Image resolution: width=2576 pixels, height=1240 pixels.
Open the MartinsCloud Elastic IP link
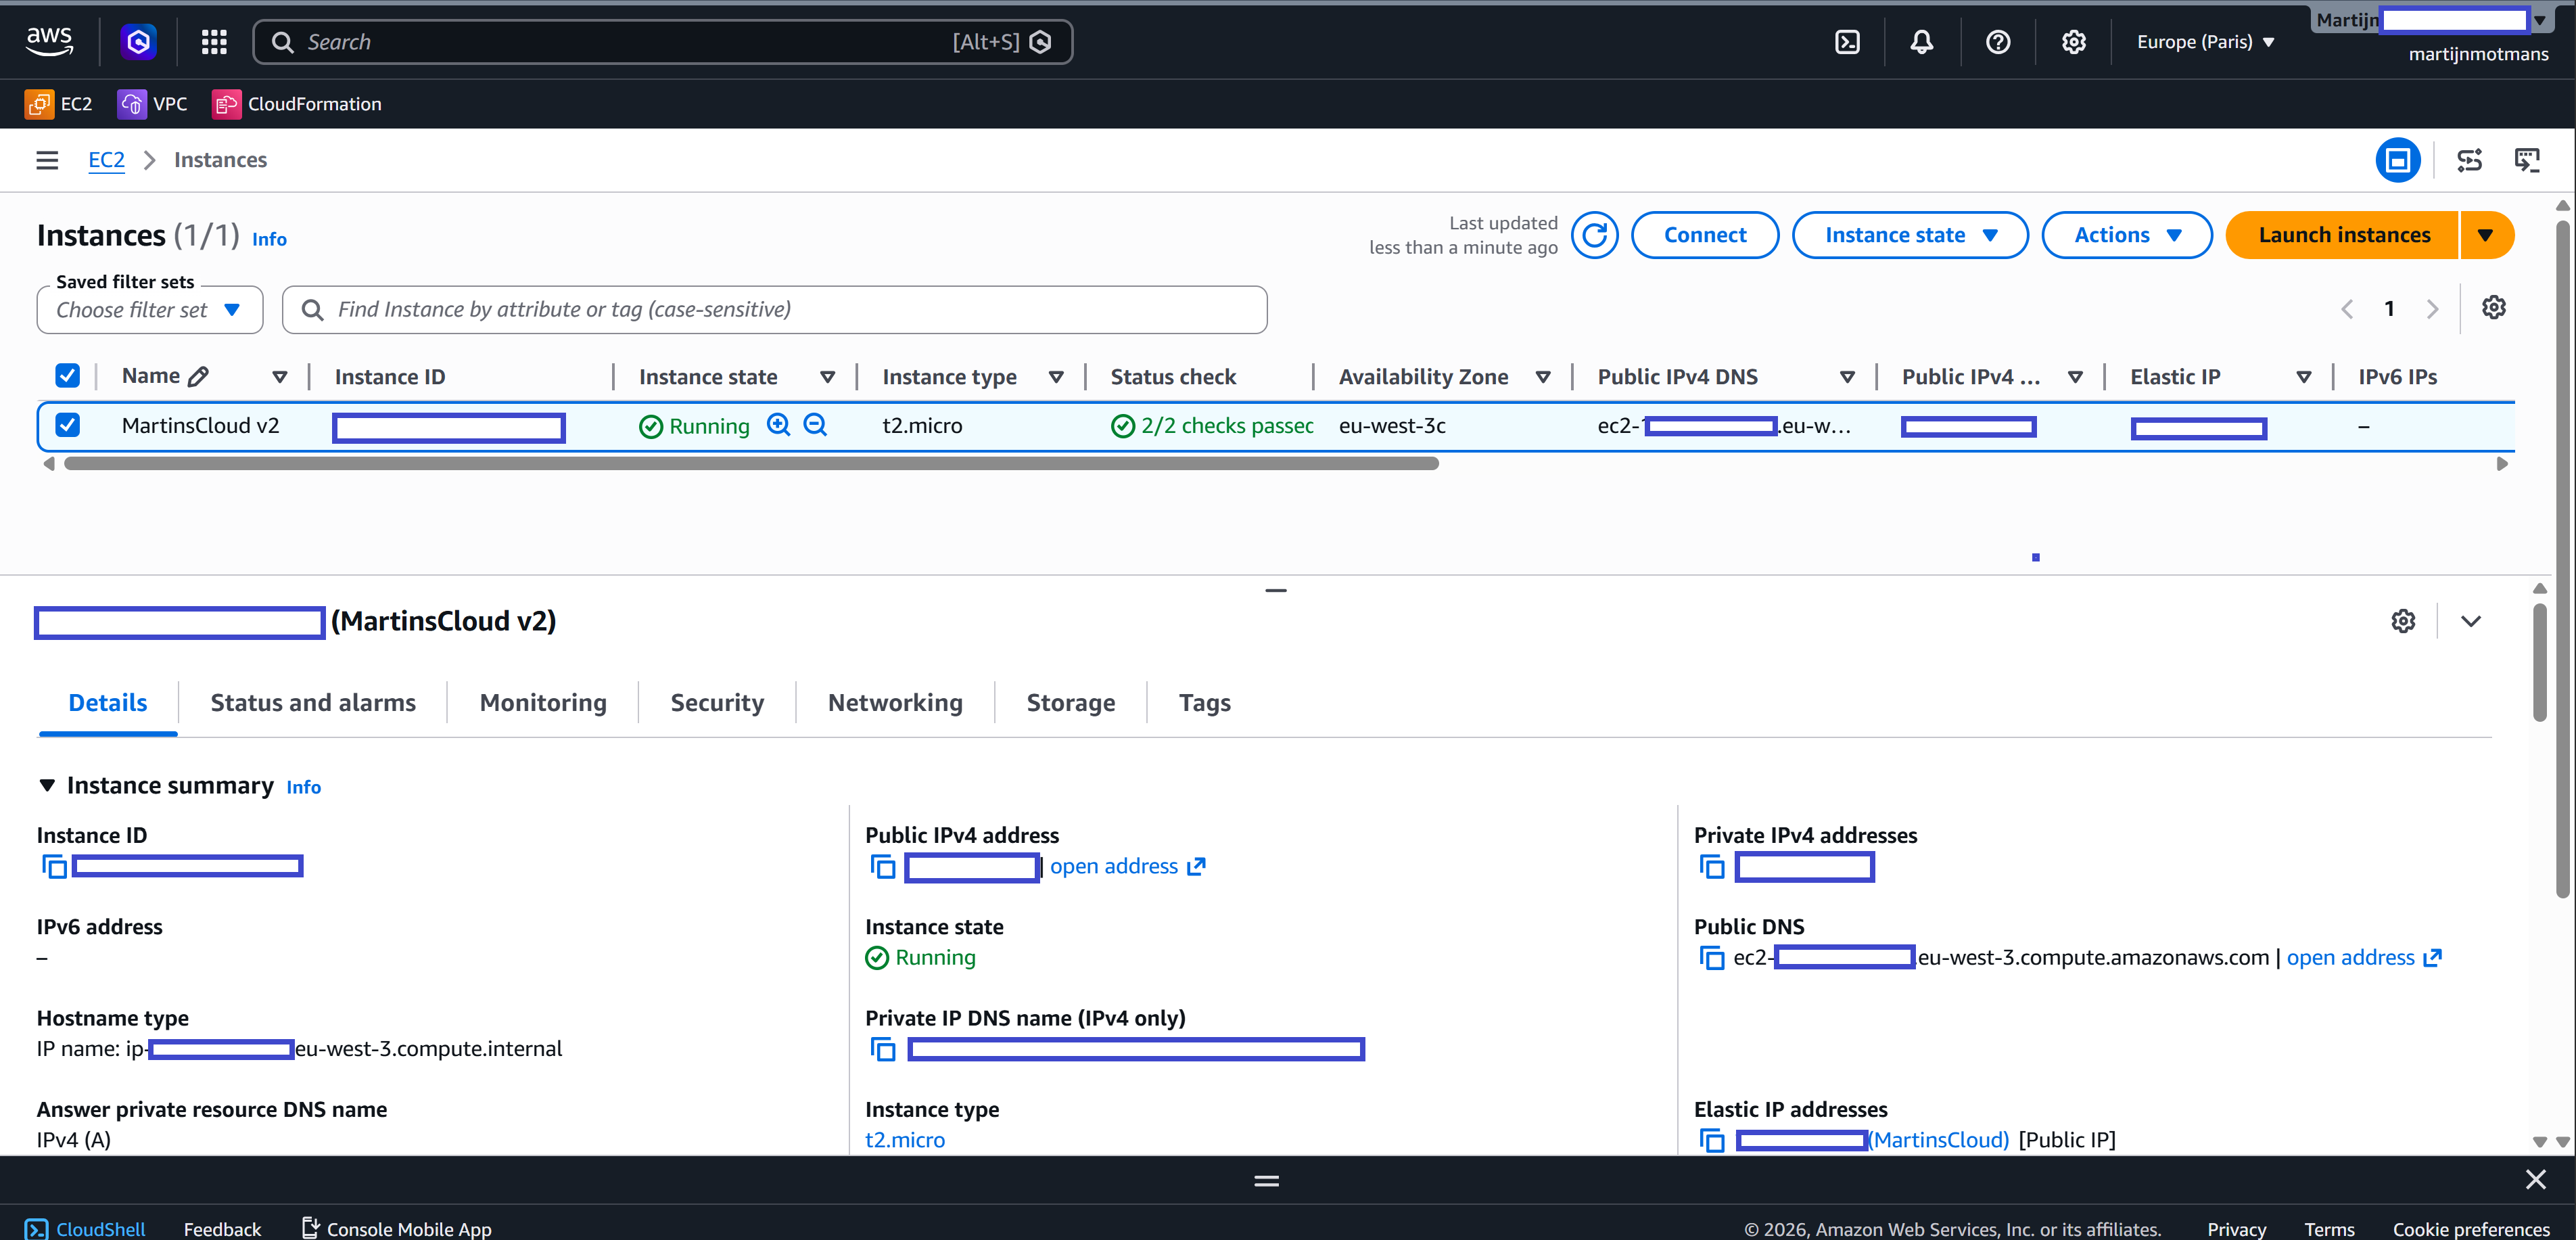pyautogui.click(x=1939, y=1140)
